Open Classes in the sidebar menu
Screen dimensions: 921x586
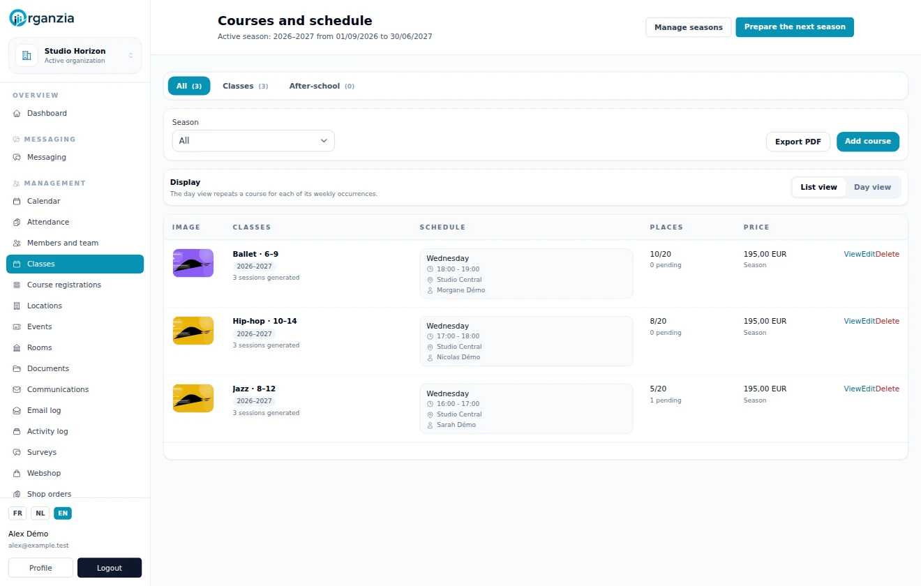(x=75, y=264)
